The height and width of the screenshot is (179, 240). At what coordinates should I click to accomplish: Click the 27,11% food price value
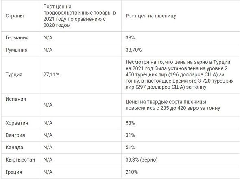pyautogui.click(x=51, y=74)
